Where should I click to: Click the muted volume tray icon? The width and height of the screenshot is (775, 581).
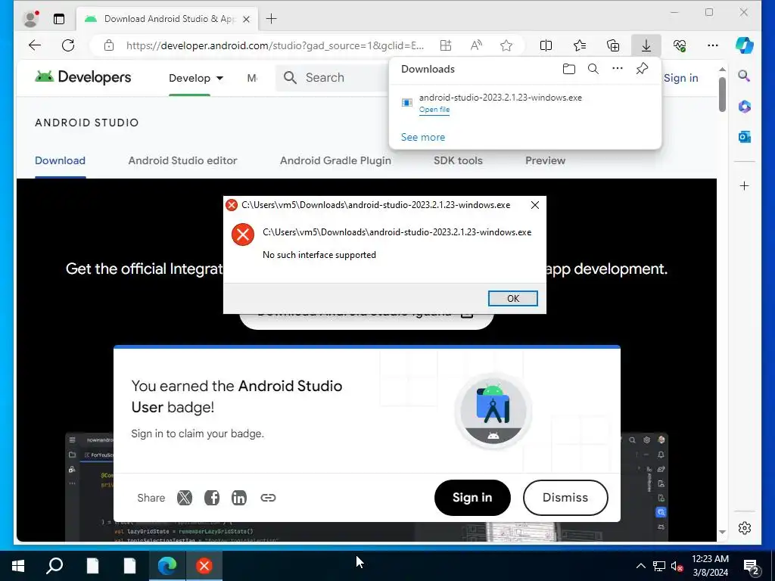pos(676,566)
